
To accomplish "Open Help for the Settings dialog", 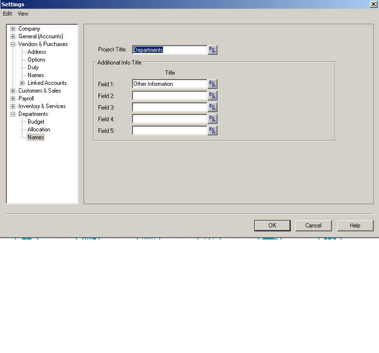I will (355, 225).
